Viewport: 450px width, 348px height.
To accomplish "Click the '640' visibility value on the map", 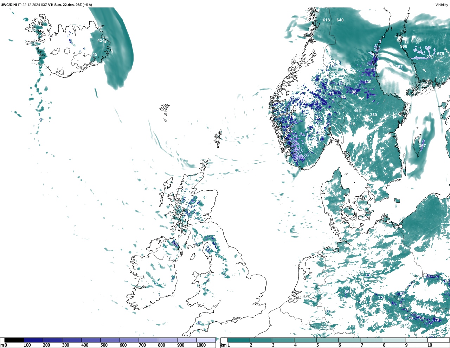I will point(340,20).
